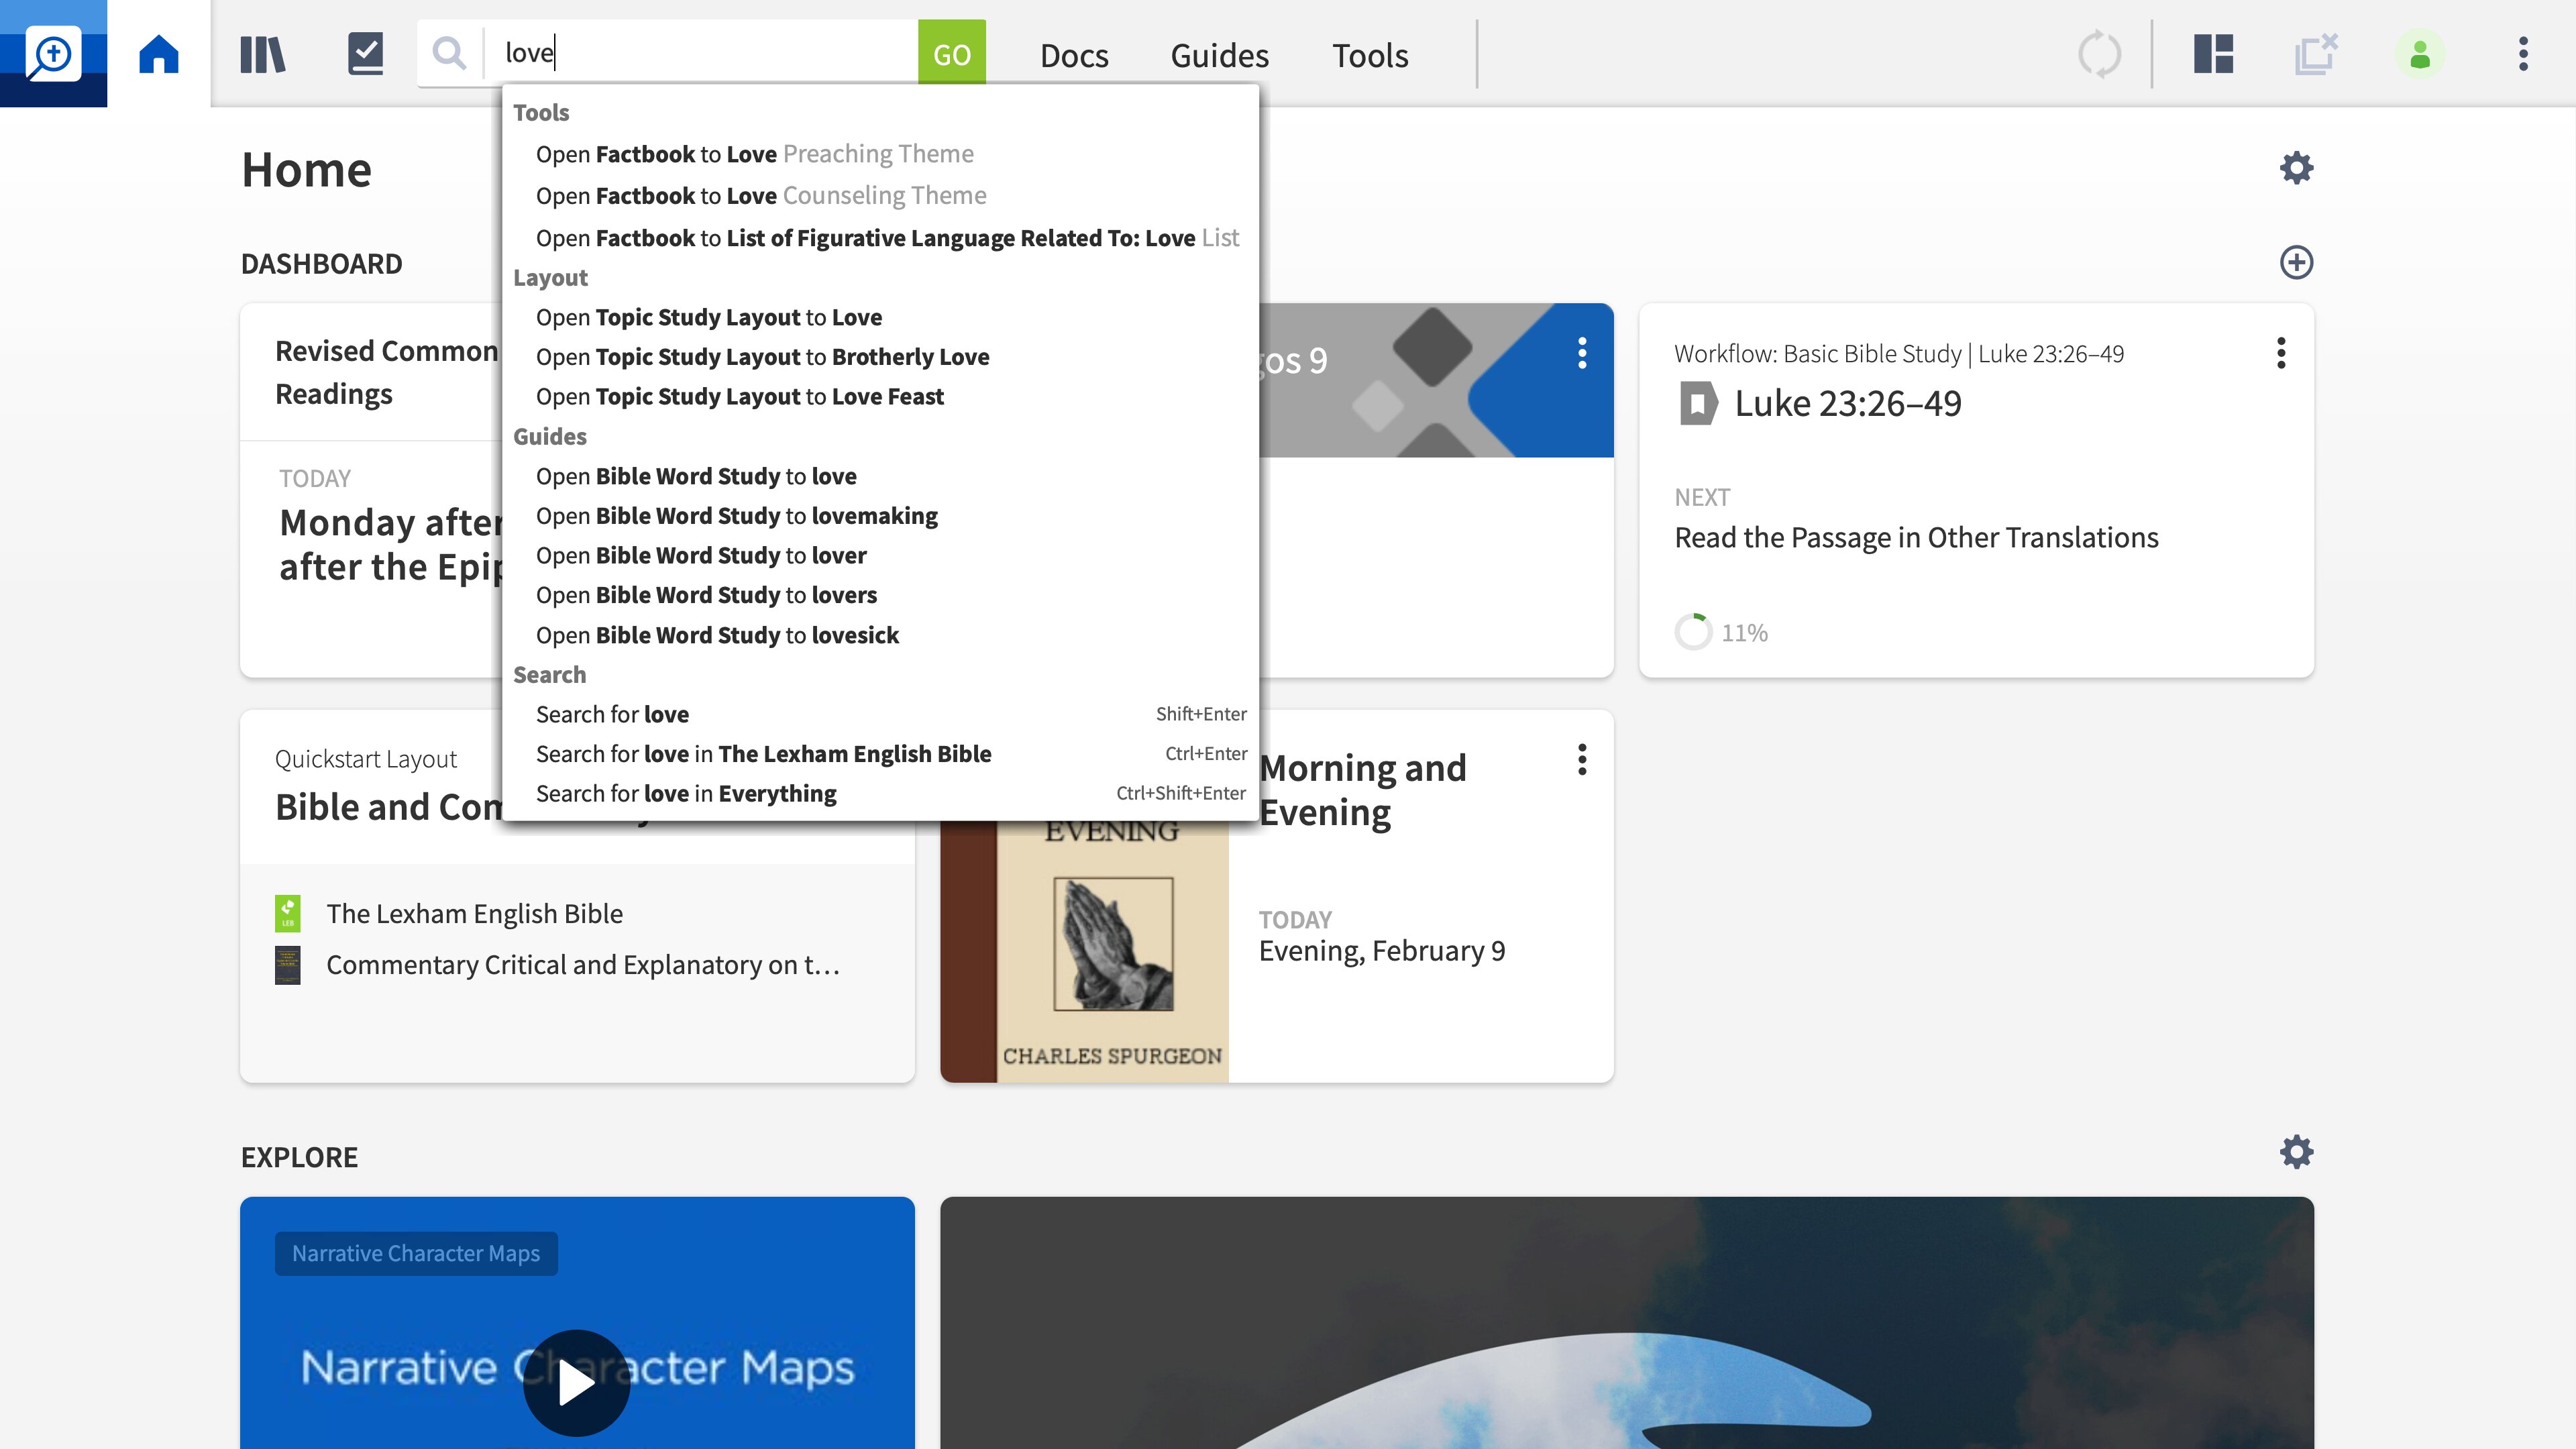Image resolution: width=2576 pixels, height=1449 pixels.
Task: Open the checklist documents icon
Action: [x=365, y=54]
